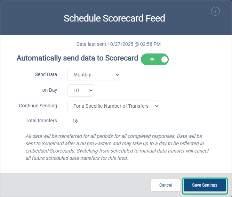
Task: Click the Automatically send data to Scorecard heading
Action: click(77, 58)
